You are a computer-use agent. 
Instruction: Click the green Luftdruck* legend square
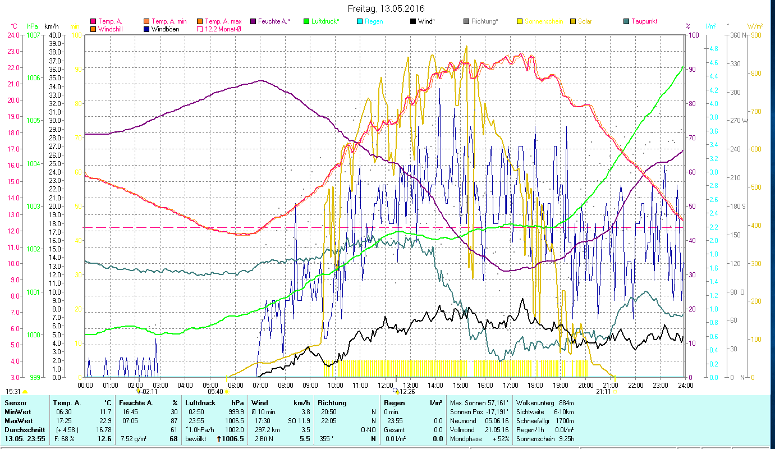point(306,21)
